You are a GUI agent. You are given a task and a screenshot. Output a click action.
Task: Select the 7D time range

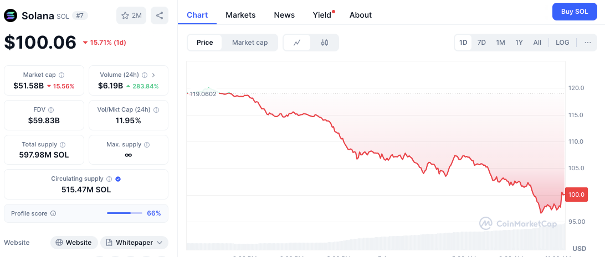pyautogui.click(x=481, y=43)
